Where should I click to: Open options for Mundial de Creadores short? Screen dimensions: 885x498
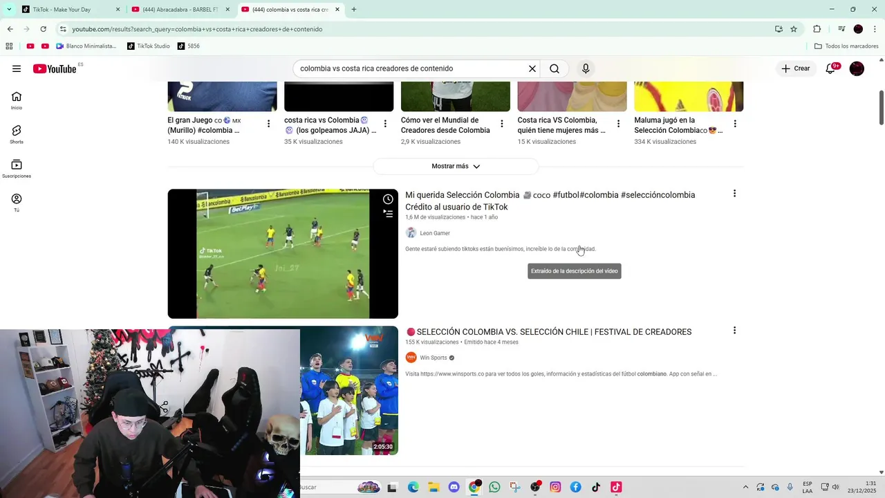[502, 124]
